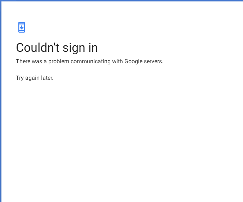243x202 pixels.
Task: Click the word "There" in the error message
Action: pyautogui.click(x=23, y=61)
